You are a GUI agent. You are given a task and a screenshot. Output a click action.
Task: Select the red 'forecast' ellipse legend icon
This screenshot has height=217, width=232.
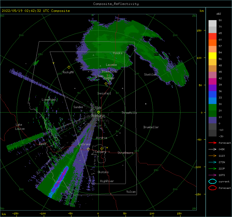[x=212, y=188]
